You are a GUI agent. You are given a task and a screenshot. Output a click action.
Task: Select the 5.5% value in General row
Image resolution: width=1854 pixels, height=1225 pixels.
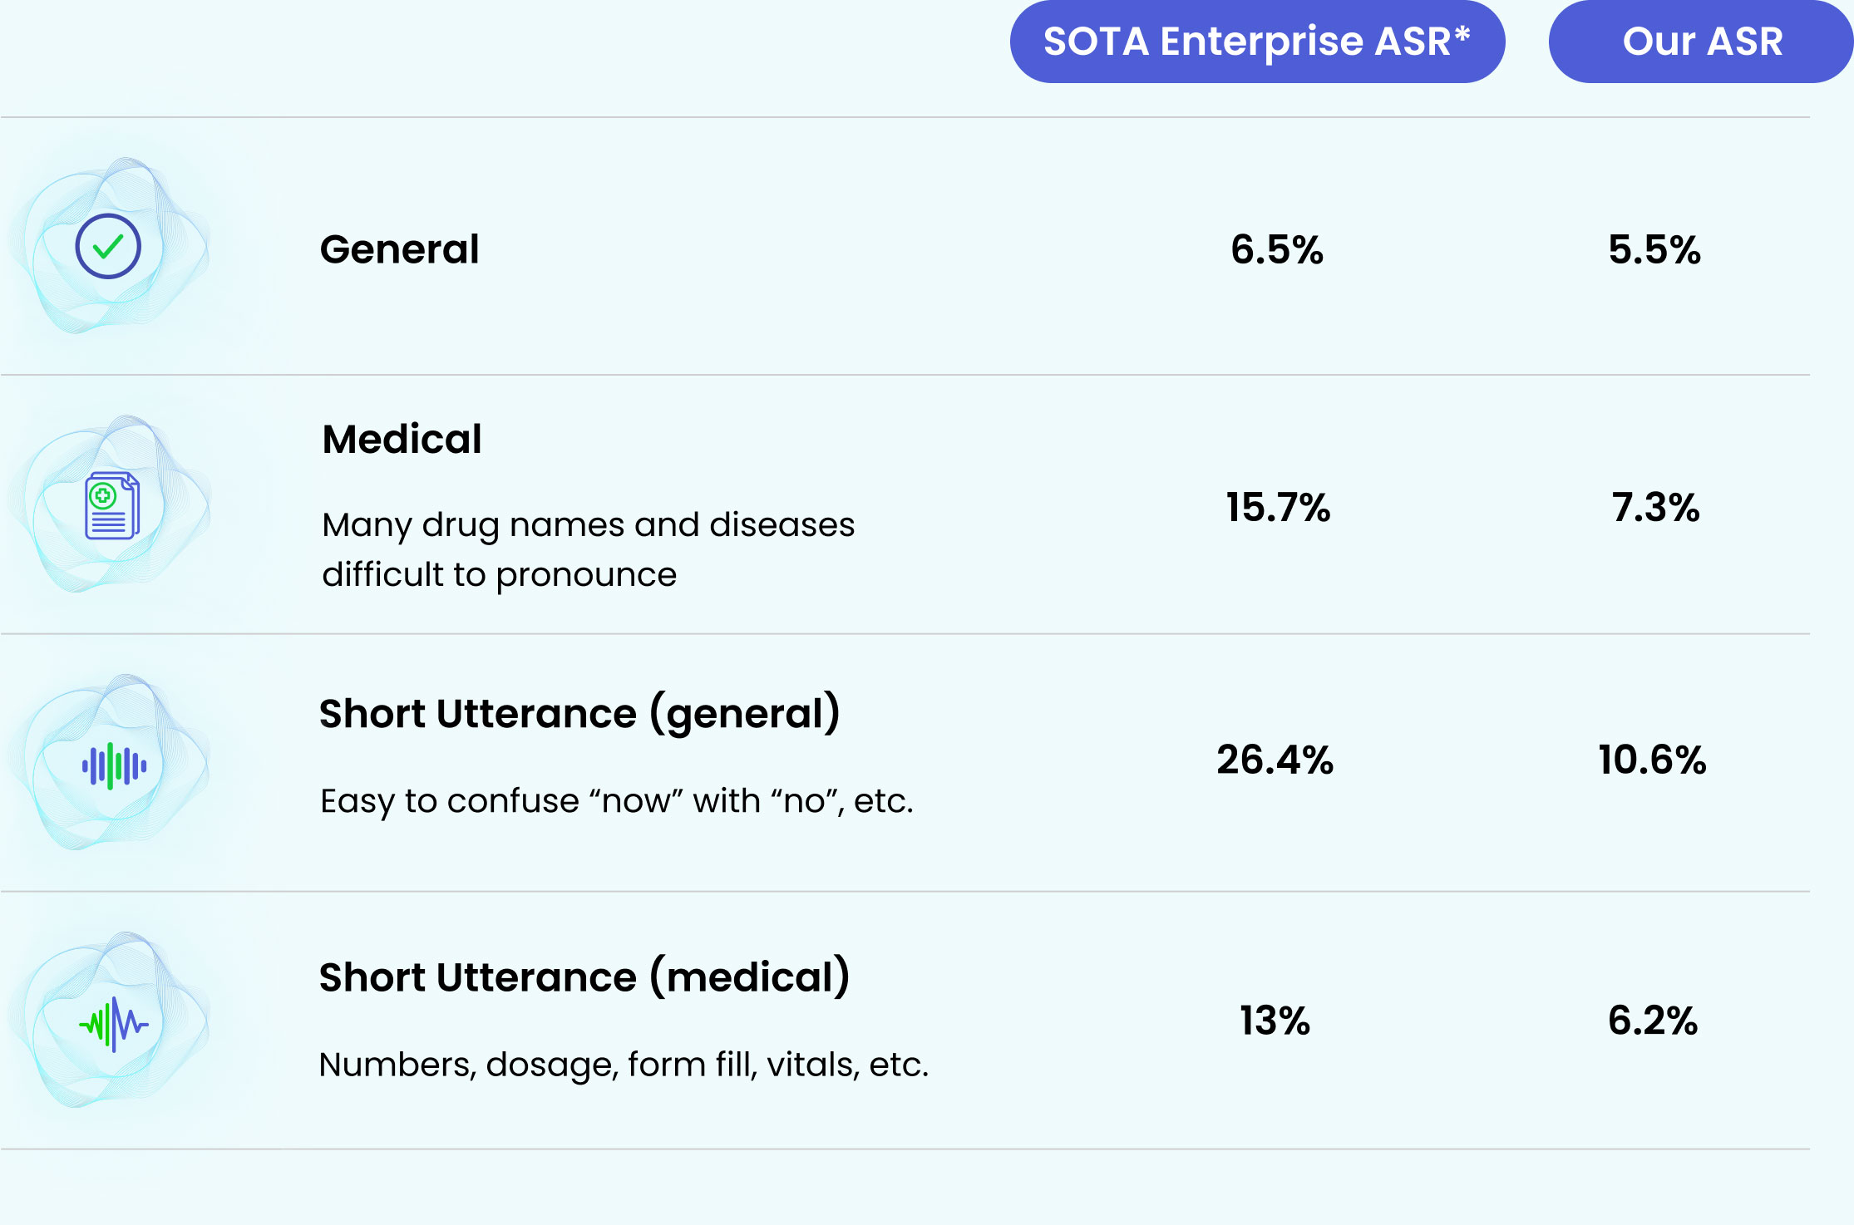click(1654, 249)
